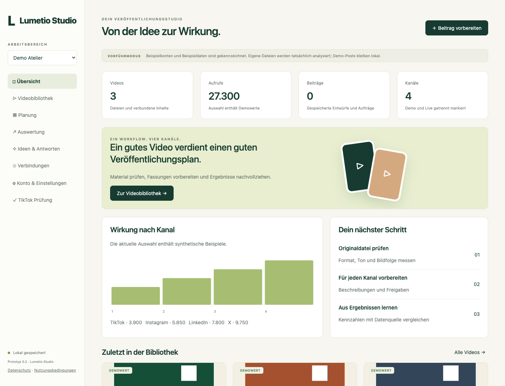Viewport: 505px width, 386px height.
Task: Go to Planung in the sidebar
Action: tap(42, 115)
